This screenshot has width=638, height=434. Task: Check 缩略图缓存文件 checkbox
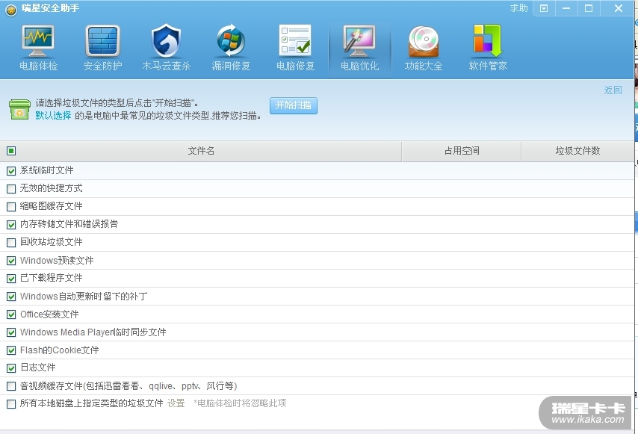click(x=11, y=207)
